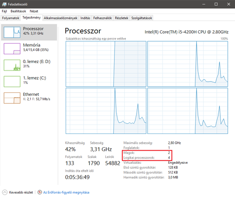Click the Memória sidebar label
The height and width of the screenshot is (199, 235).
coord(32,45)
